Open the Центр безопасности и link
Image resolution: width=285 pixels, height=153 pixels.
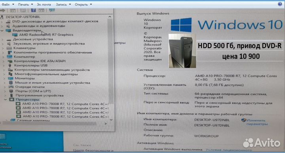tap(93, 151)
